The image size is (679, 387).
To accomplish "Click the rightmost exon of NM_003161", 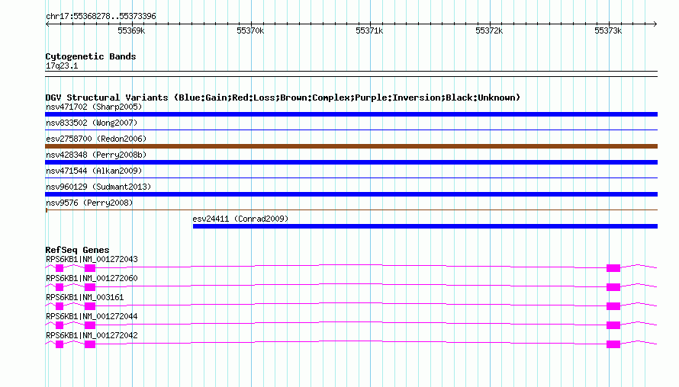I will click(613, 306).
